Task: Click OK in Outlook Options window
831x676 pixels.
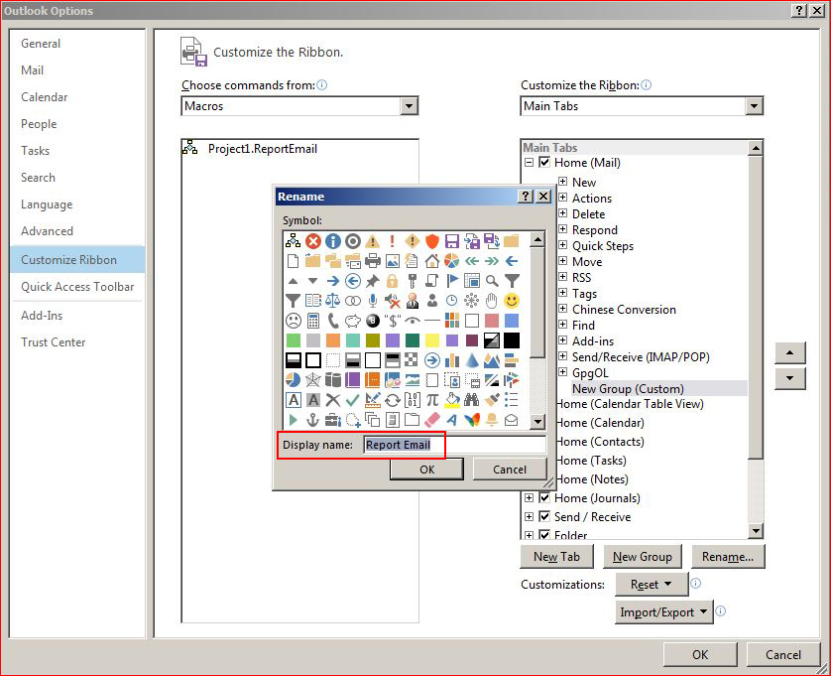Action: [700, 655]
